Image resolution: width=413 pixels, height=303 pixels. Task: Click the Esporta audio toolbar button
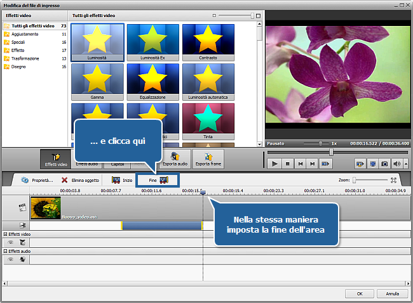(x=173, y=159)
